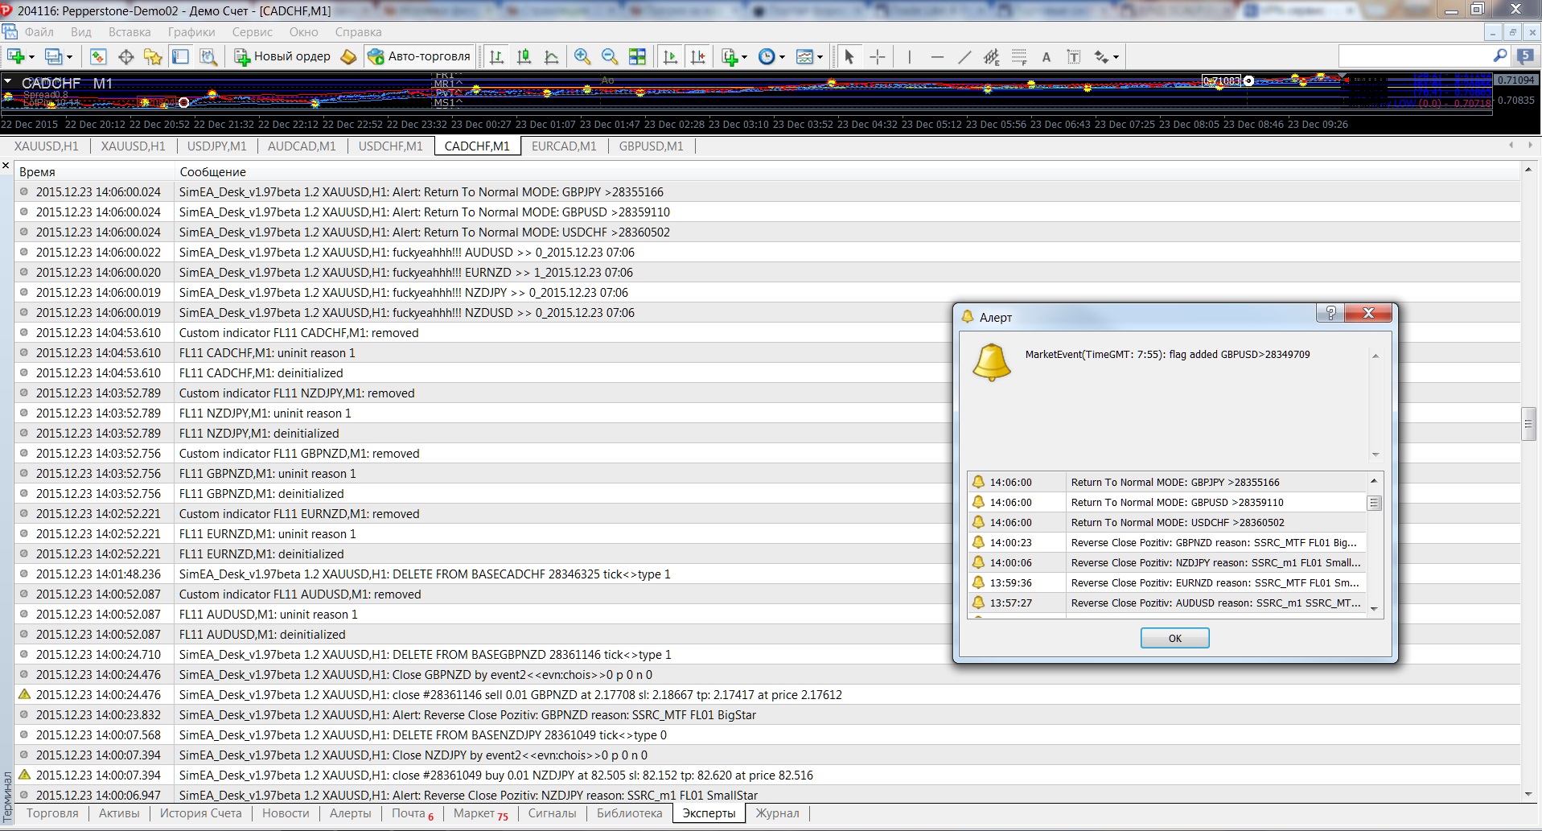
Task: Click the Новый ордер button
Action: click(282, 56)
